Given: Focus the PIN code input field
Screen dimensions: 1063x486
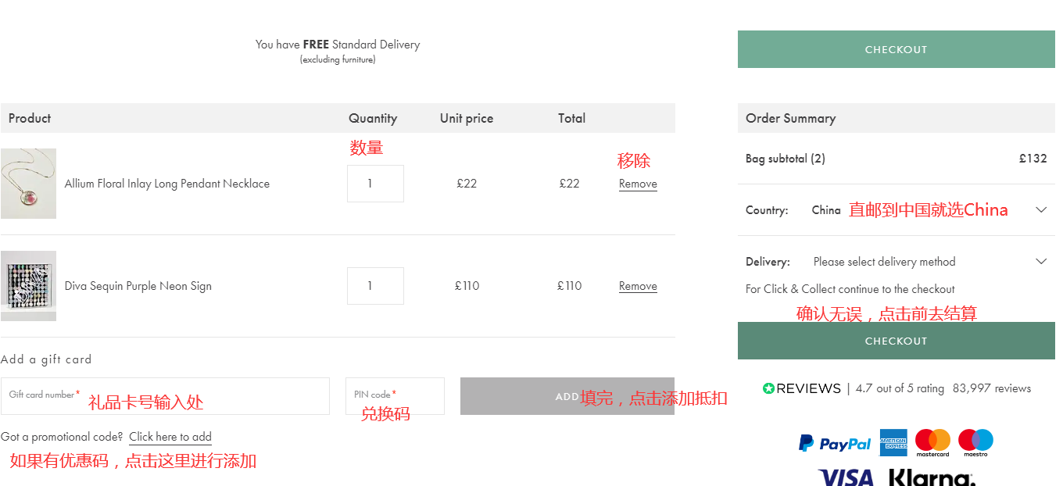Looking at the screenshot, I should (x=395, y=396).
